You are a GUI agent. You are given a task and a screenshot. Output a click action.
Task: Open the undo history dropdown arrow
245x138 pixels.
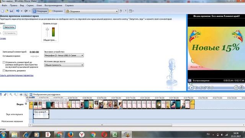pos(21,11)
